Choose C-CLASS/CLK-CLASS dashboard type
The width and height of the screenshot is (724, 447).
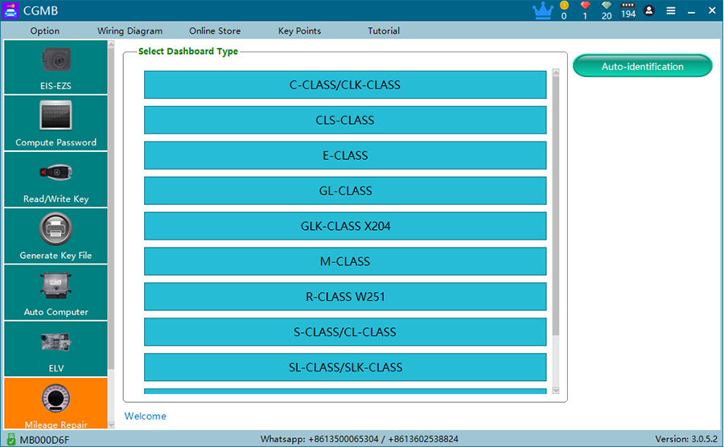344,85
